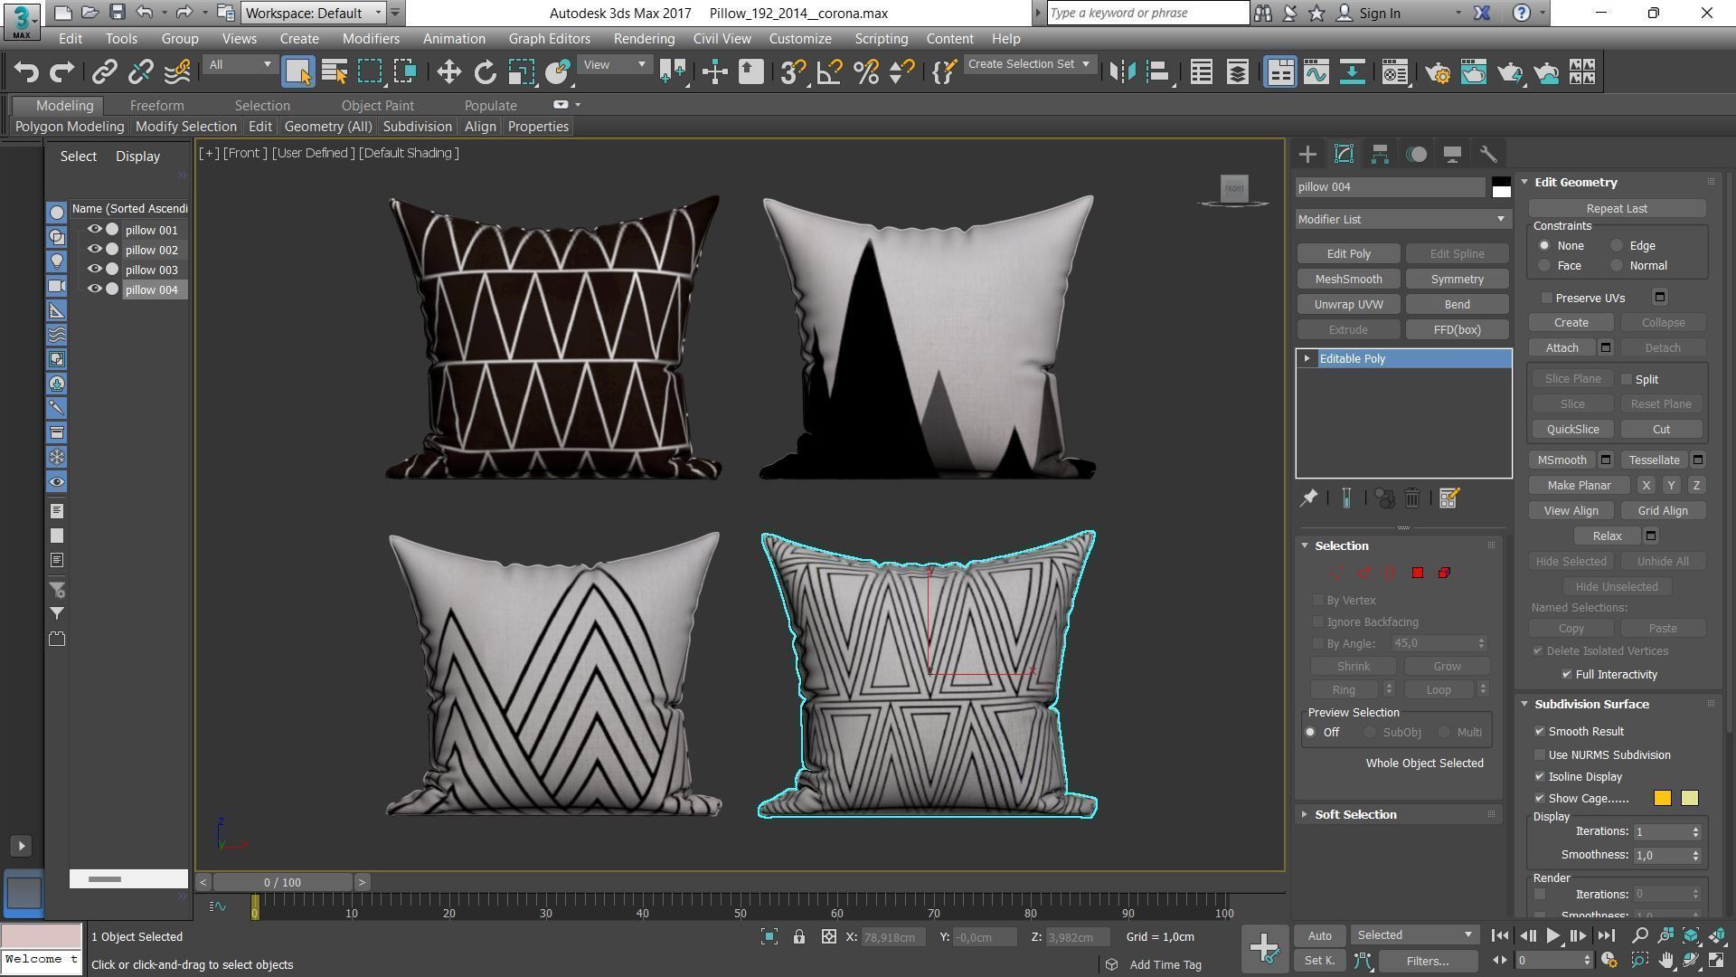Select the Edge constraint radio button
Screen dimensions: 1736x977
[1617, 246]
